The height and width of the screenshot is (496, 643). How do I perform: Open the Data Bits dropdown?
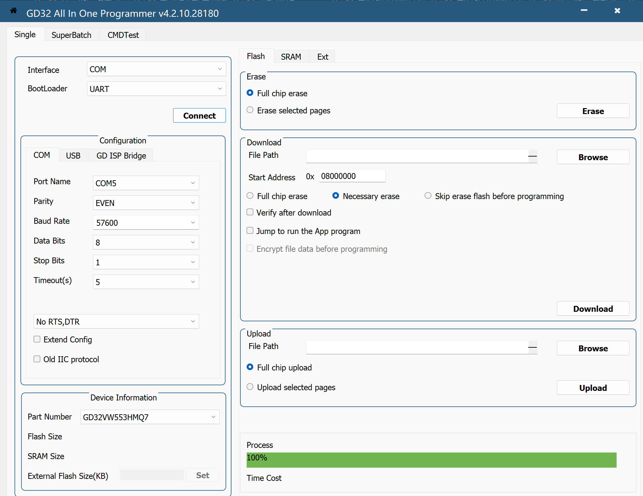(146, 242)
